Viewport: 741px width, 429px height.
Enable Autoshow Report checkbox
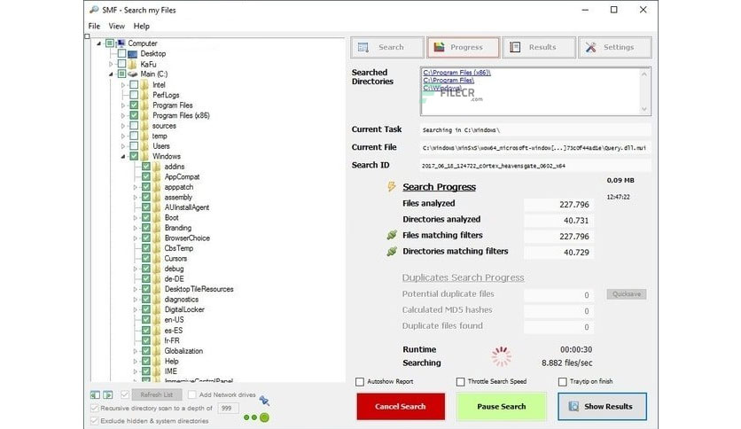click(360, 382)
